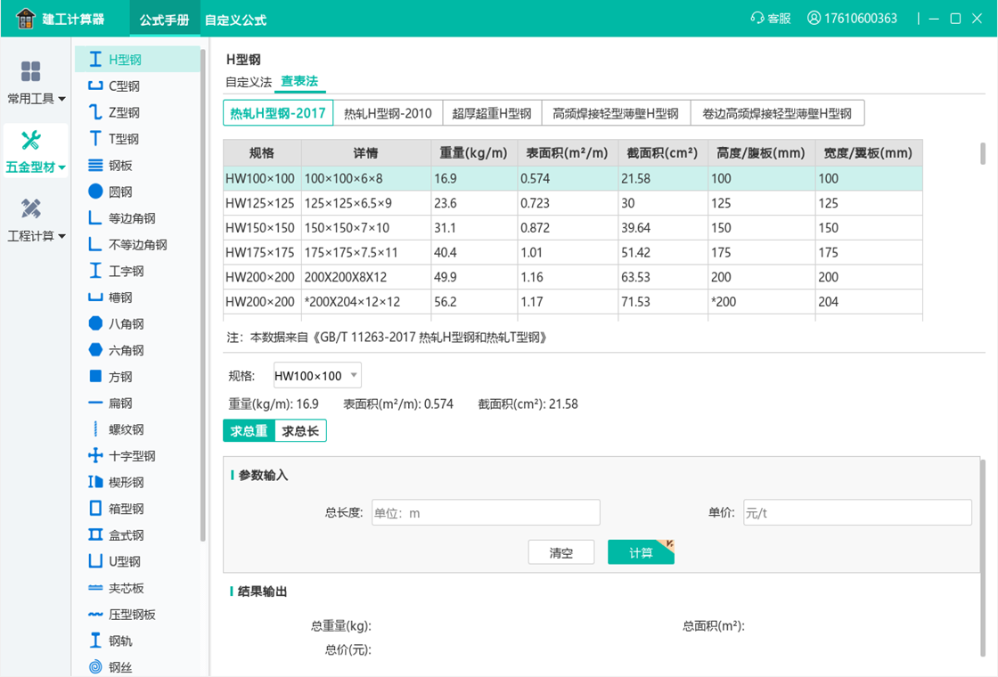Open the 夹芯板 sandwich panel icon
998x677 pixels.
[x=94, y=588]
